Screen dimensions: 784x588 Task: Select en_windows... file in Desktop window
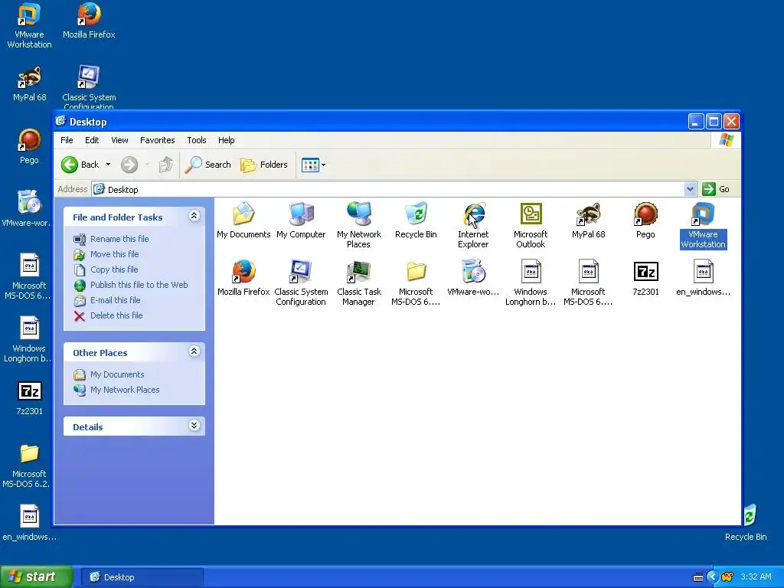pyautogui.click(x=703, y=277)
